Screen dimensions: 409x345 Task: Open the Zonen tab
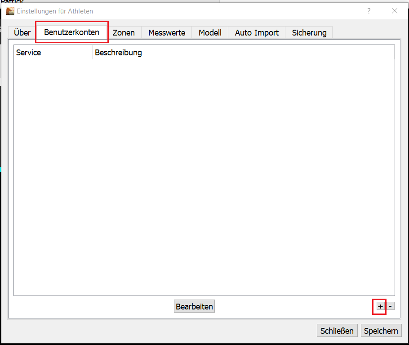(x=124, y=33)
